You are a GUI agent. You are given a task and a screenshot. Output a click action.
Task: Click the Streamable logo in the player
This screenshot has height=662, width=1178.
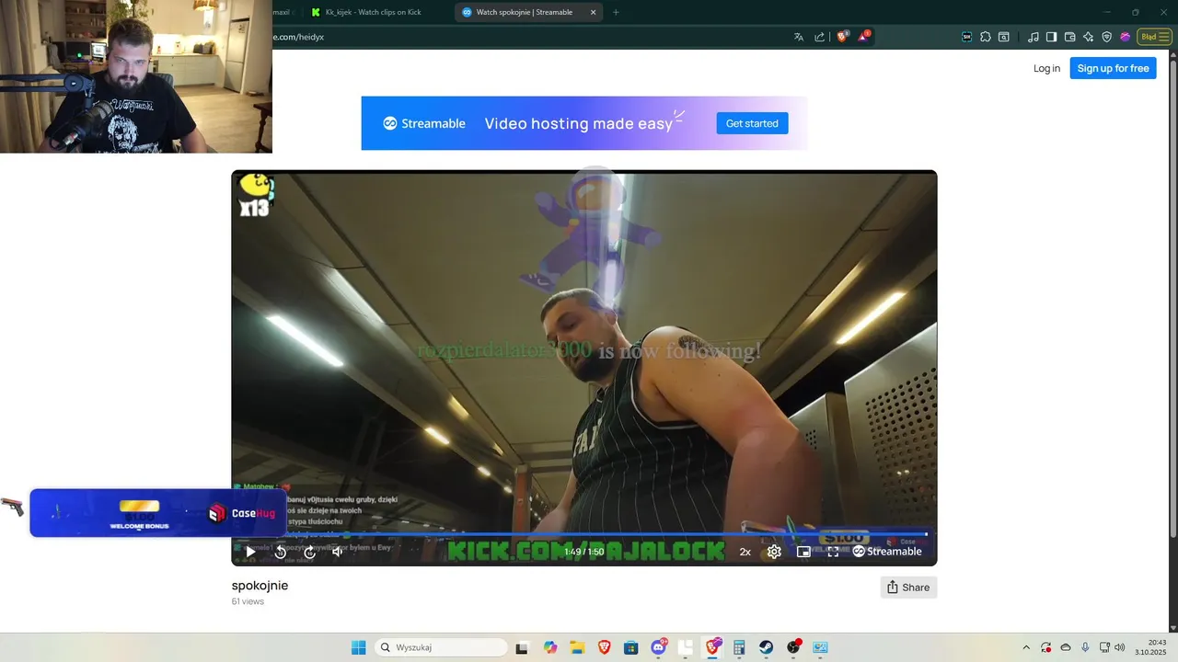point(887,552)
